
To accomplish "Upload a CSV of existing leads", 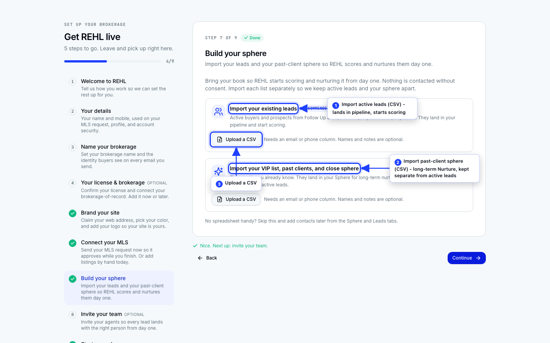I will pyautogui.click(x=236, y=139).
